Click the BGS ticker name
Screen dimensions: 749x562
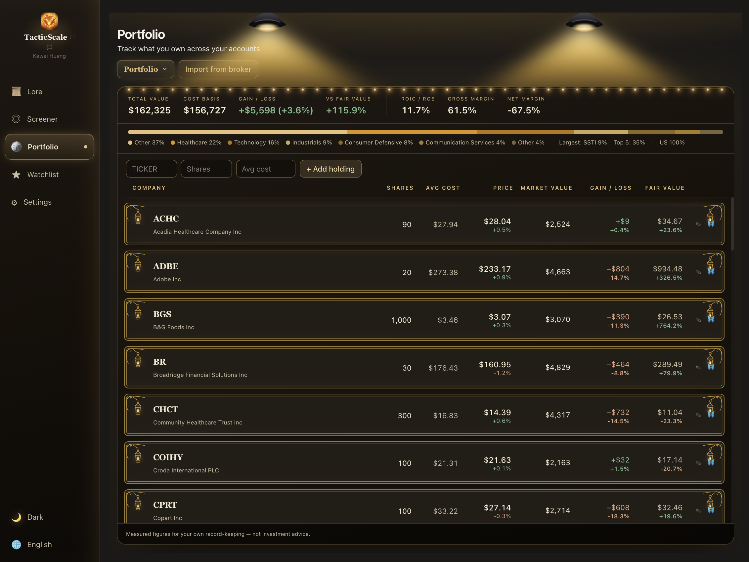(x=162, y=314)
